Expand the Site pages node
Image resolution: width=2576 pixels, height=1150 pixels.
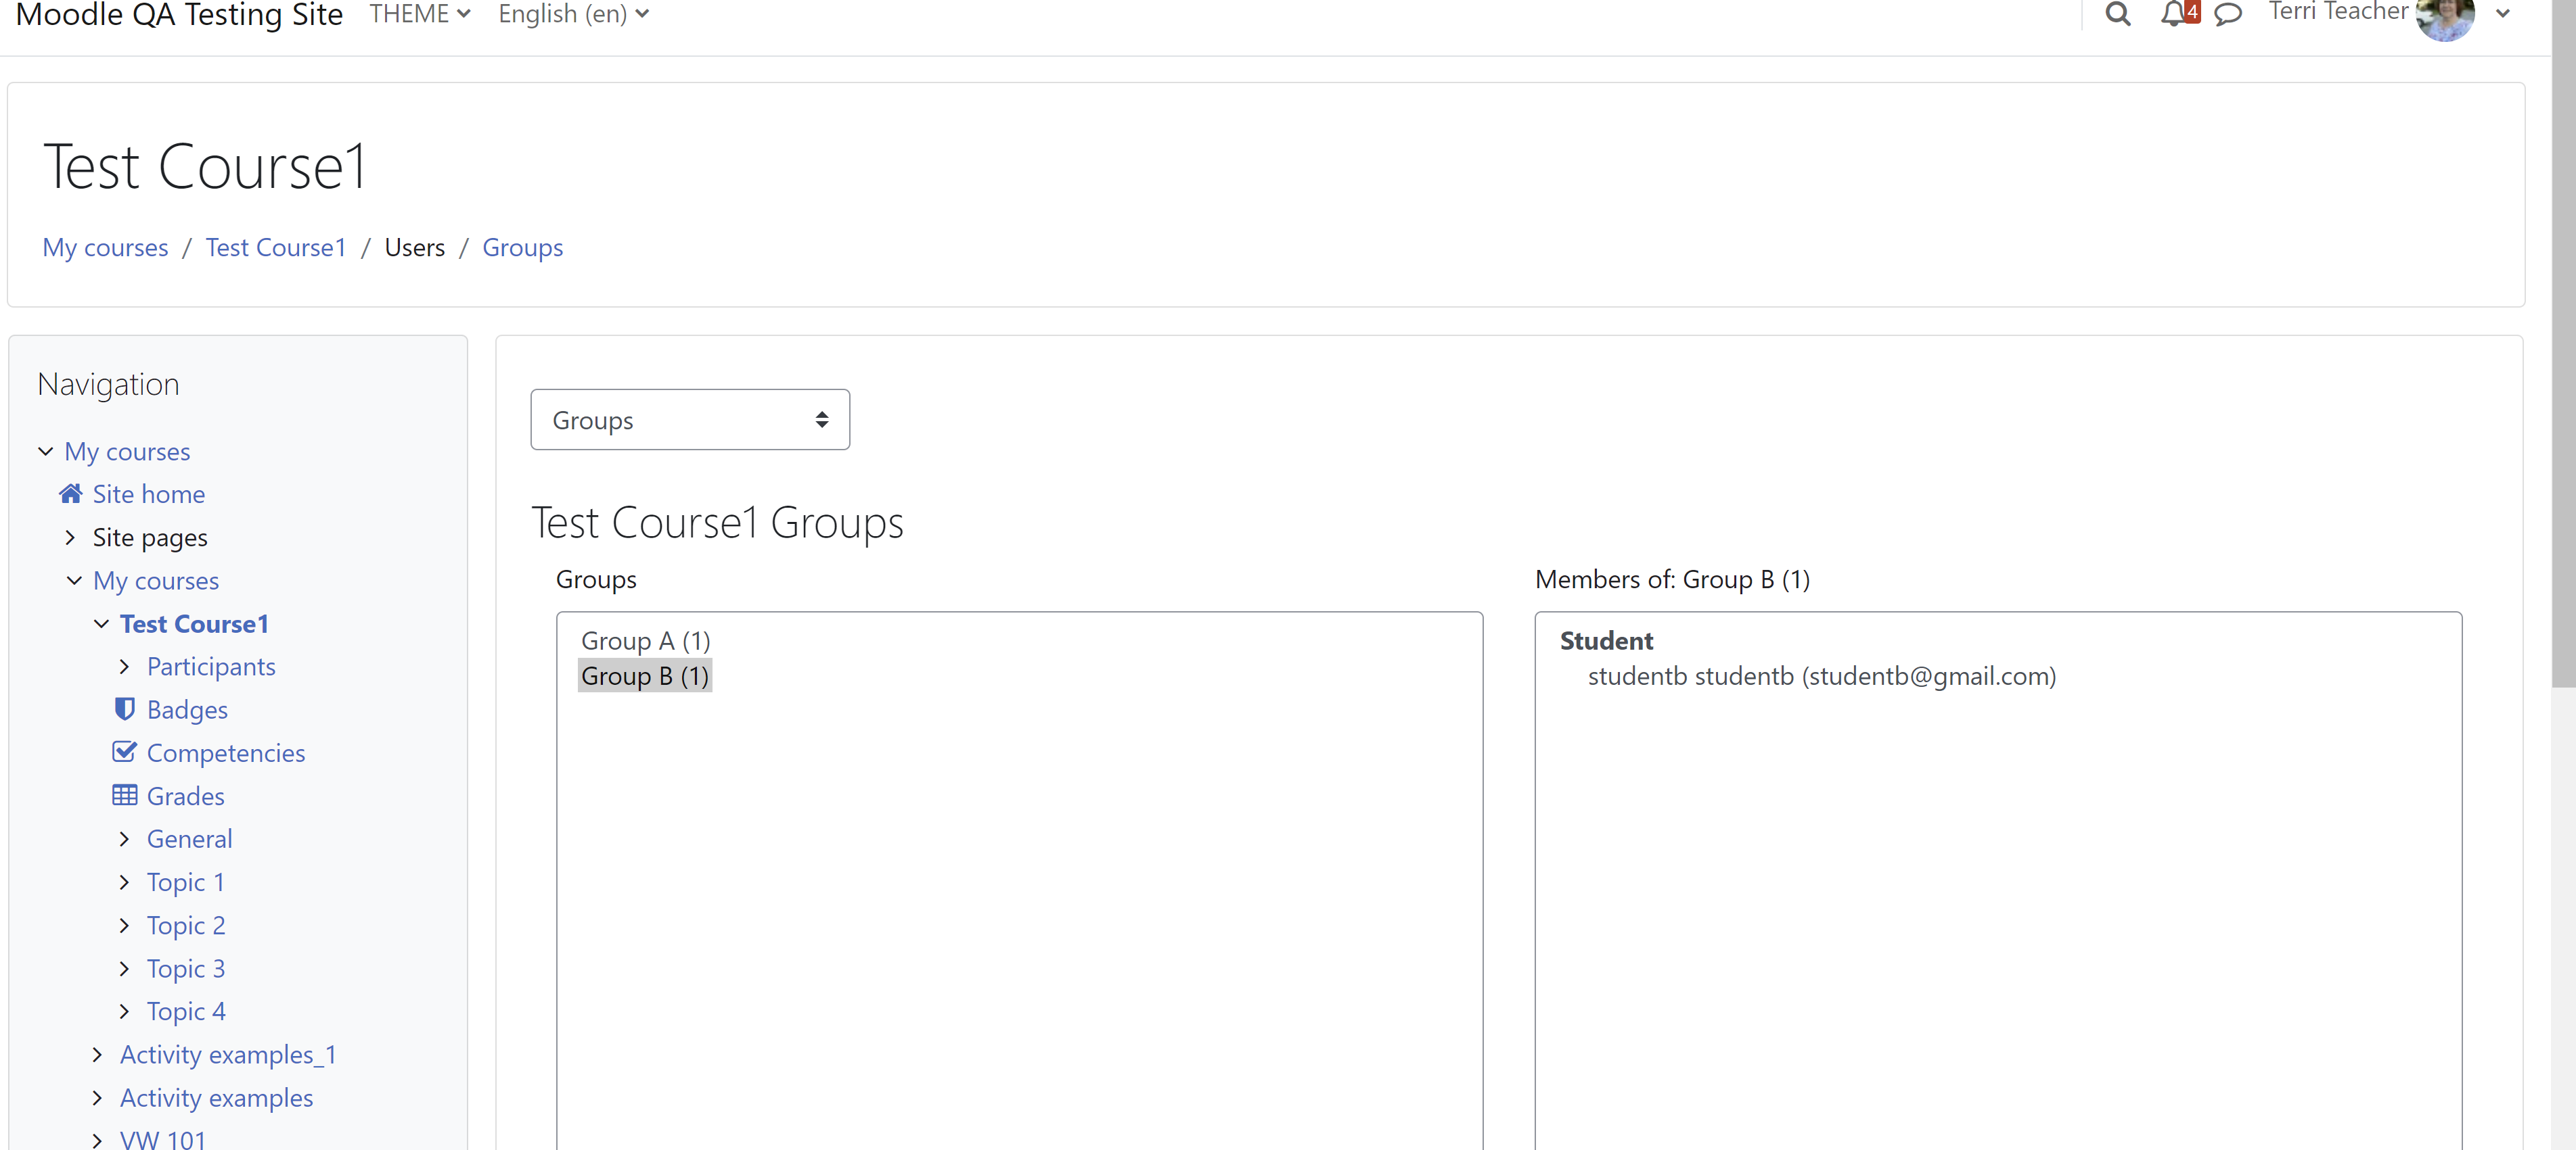click(x=70, y=537)
